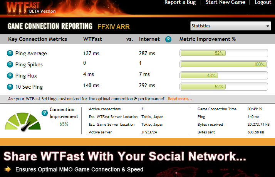
Task: Click the Ping Flux label
Action: pyautogui.click(x=26, y=76)
